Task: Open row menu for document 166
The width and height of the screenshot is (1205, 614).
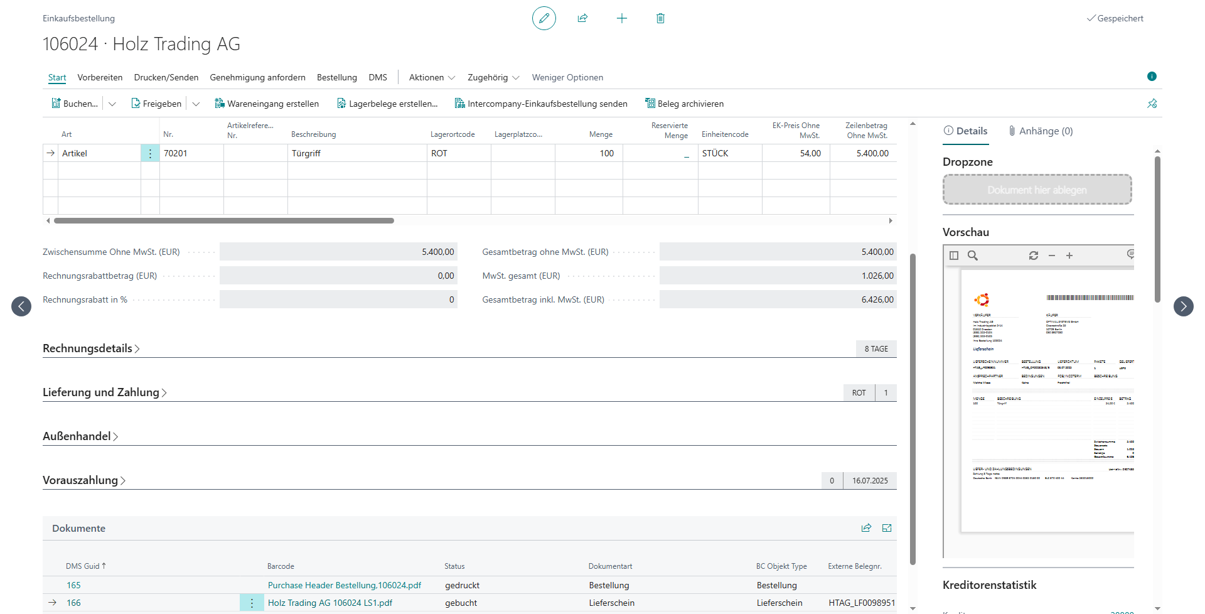Action: point(252,603)
